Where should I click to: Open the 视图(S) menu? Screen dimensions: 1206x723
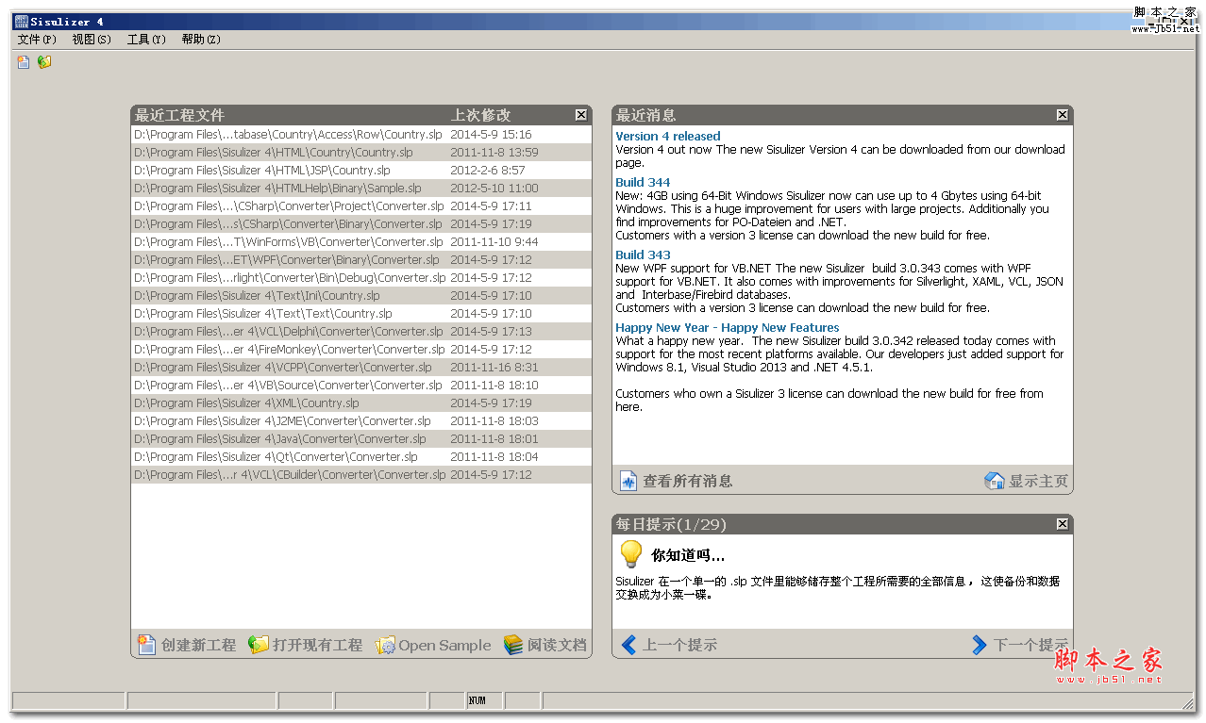(x=92, y=40)
